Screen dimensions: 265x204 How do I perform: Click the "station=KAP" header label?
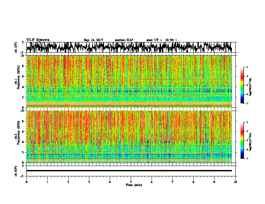124,40
